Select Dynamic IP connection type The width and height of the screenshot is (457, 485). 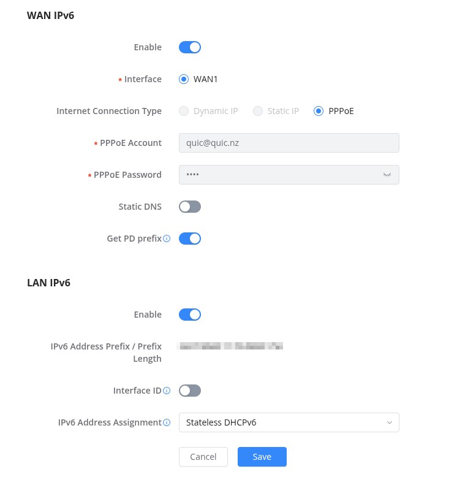click(184, 111)
